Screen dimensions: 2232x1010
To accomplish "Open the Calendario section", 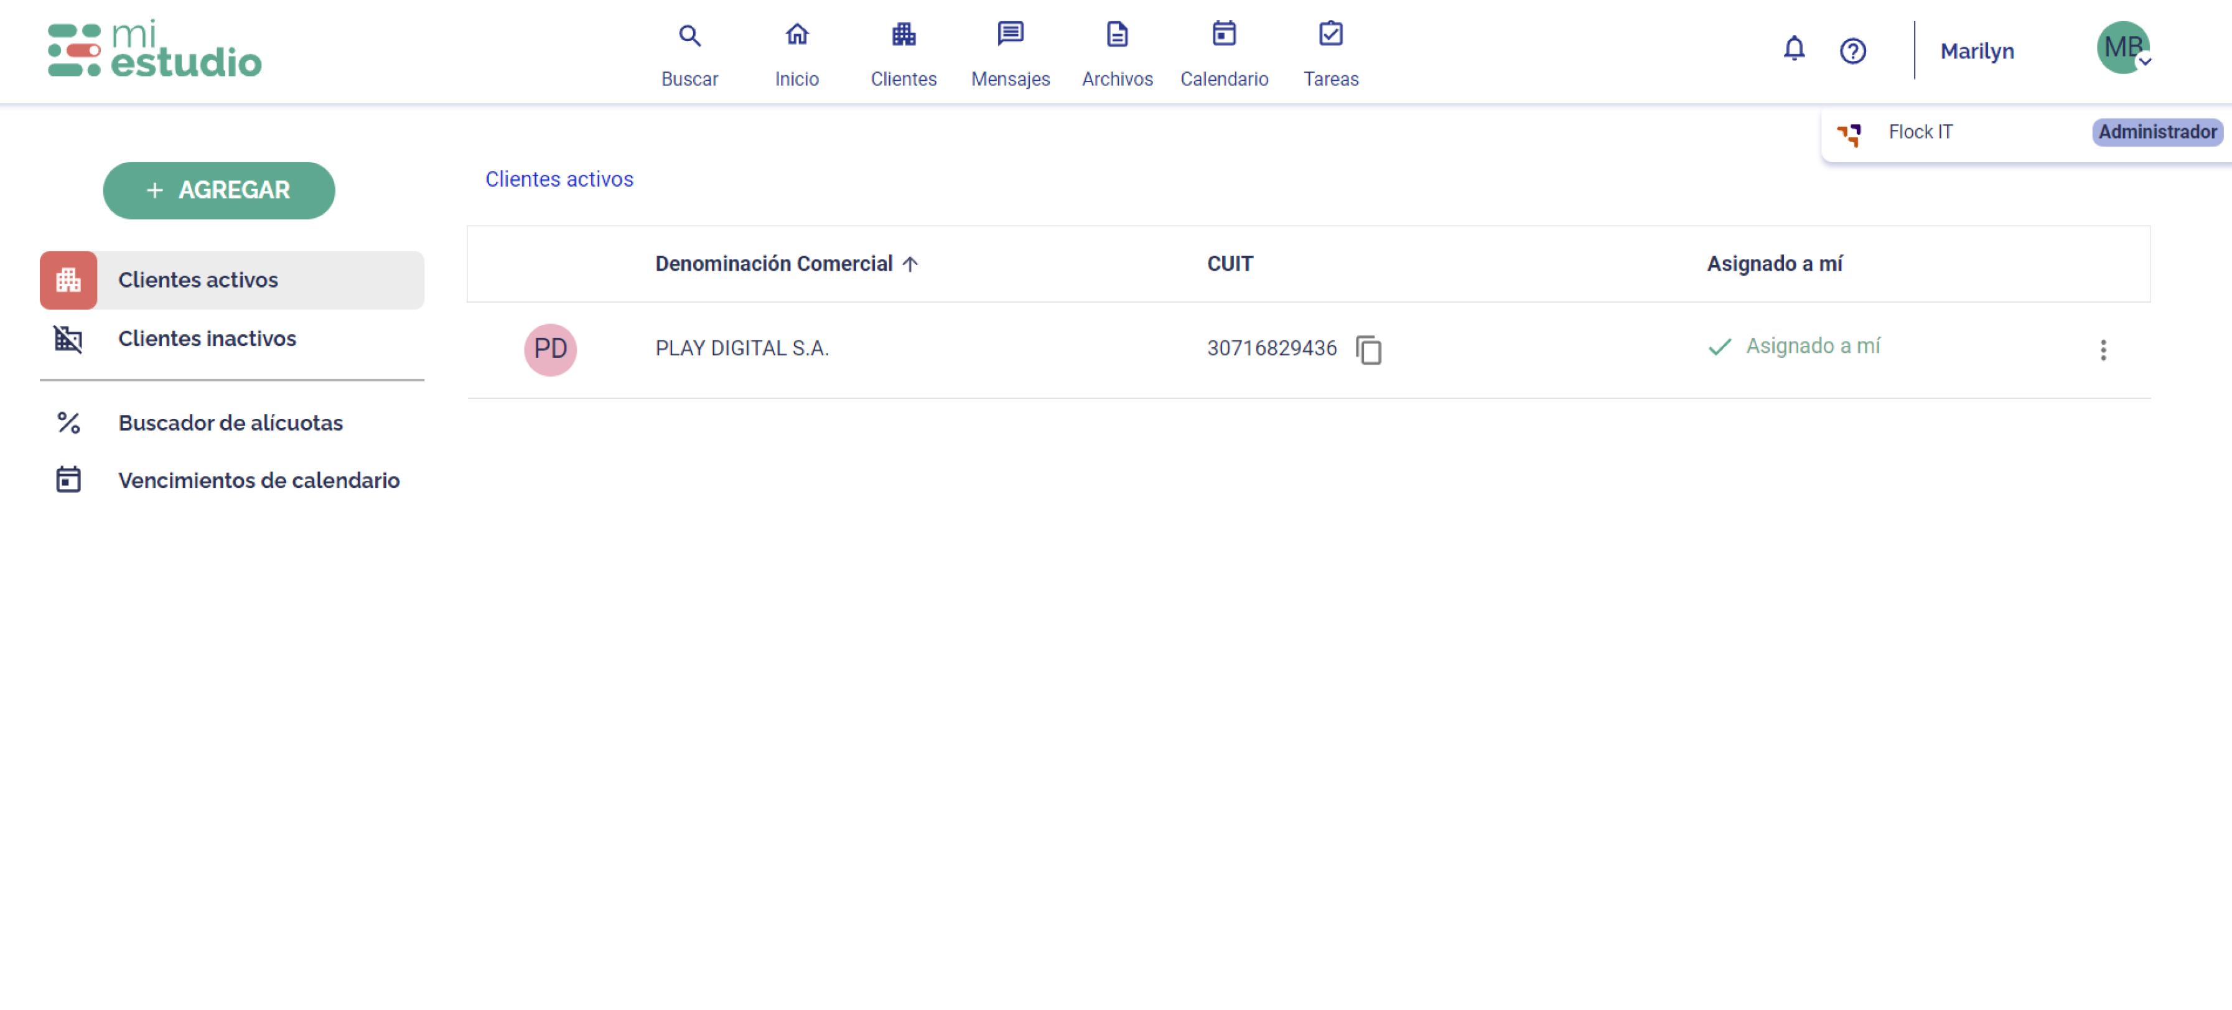I will 1223,55.
